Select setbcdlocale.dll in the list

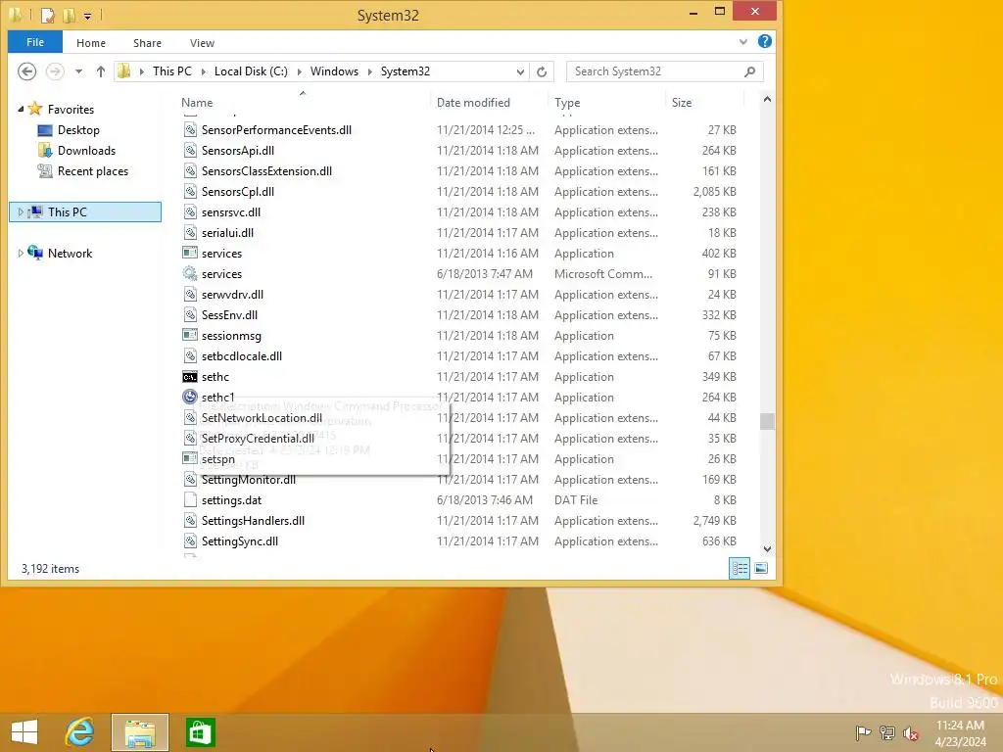pos(242,356)
